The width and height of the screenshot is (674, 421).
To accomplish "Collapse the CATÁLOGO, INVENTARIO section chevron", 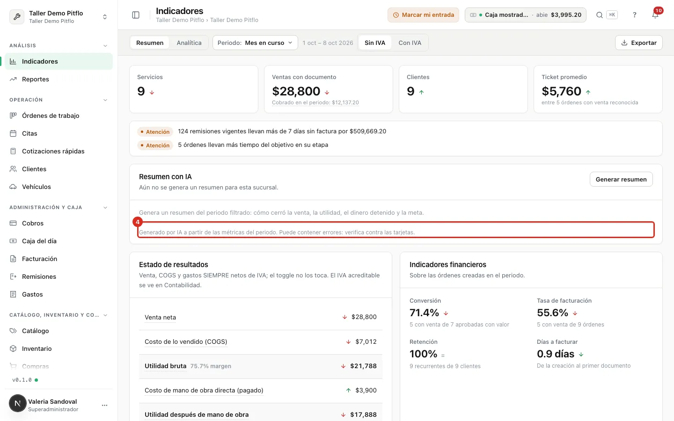I will (105, 315).
